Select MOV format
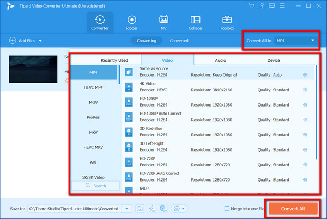Viewport: 327px width, 219px height. pos(93,102)
